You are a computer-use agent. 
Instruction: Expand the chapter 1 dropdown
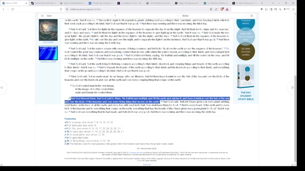pos(178,16)
